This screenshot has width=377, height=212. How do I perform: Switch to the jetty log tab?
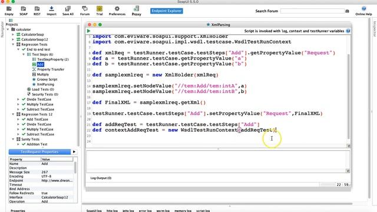click(128, 211)
